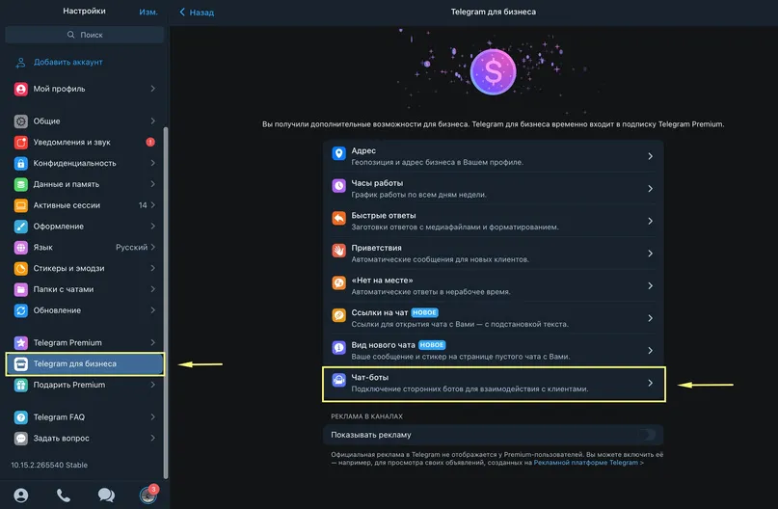The width and height of the screenshot is (778, 509).
Task: Open the Contacts tab icon
Action: (21, 495)
